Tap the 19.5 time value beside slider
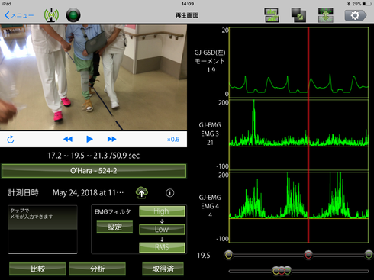This screenshot has height=280, width=374. coord(204,256)
